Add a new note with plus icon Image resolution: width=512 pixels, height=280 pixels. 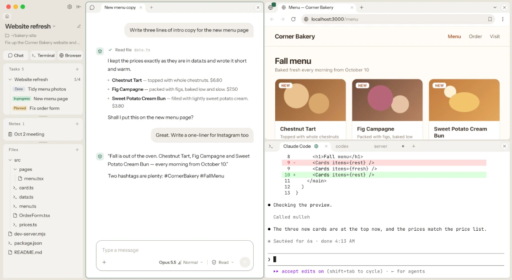[x=77, y=124]
